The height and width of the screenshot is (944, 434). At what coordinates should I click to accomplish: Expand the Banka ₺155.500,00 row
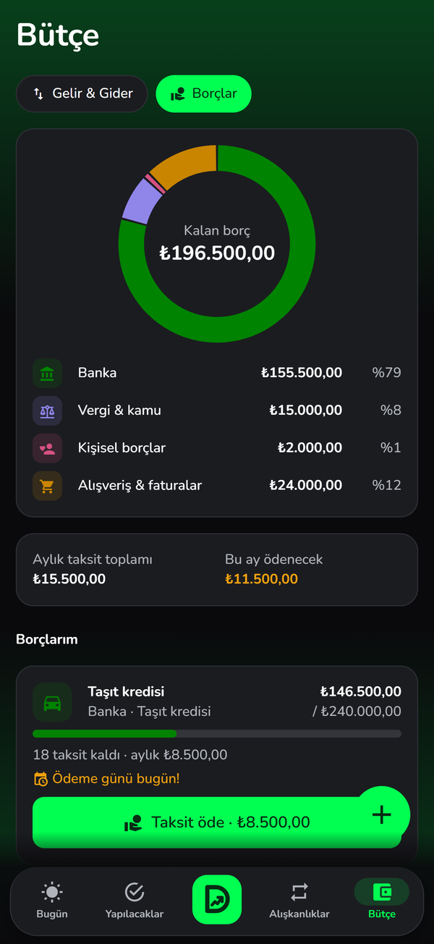(217, 373)
